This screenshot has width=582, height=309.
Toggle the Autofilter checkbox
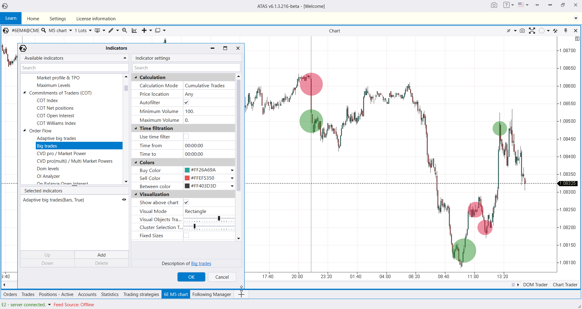tap(186, 102)
